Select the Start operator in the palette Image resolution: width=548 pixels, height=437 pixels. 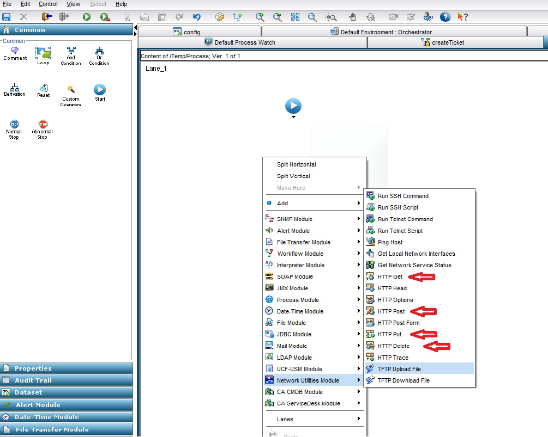point(99,91)
